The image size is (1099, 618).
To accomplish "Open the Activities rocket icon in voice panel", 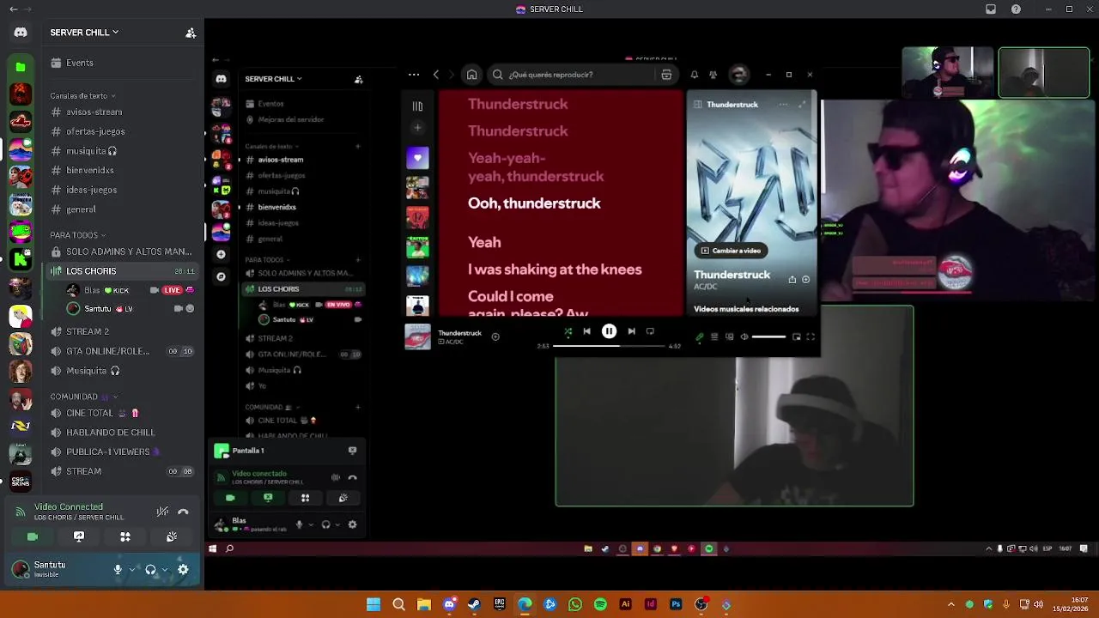I will 125,536.
